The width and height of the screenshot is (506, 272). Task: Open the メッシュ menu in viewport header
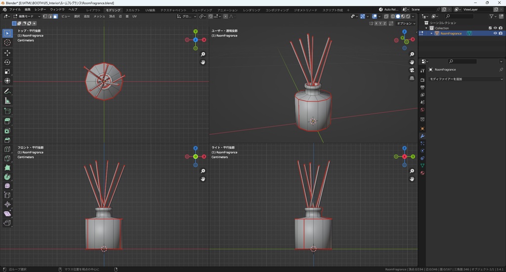coord(99,16)
